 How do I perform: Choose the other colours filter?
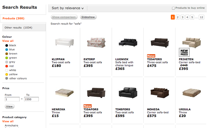click(16, 78)
